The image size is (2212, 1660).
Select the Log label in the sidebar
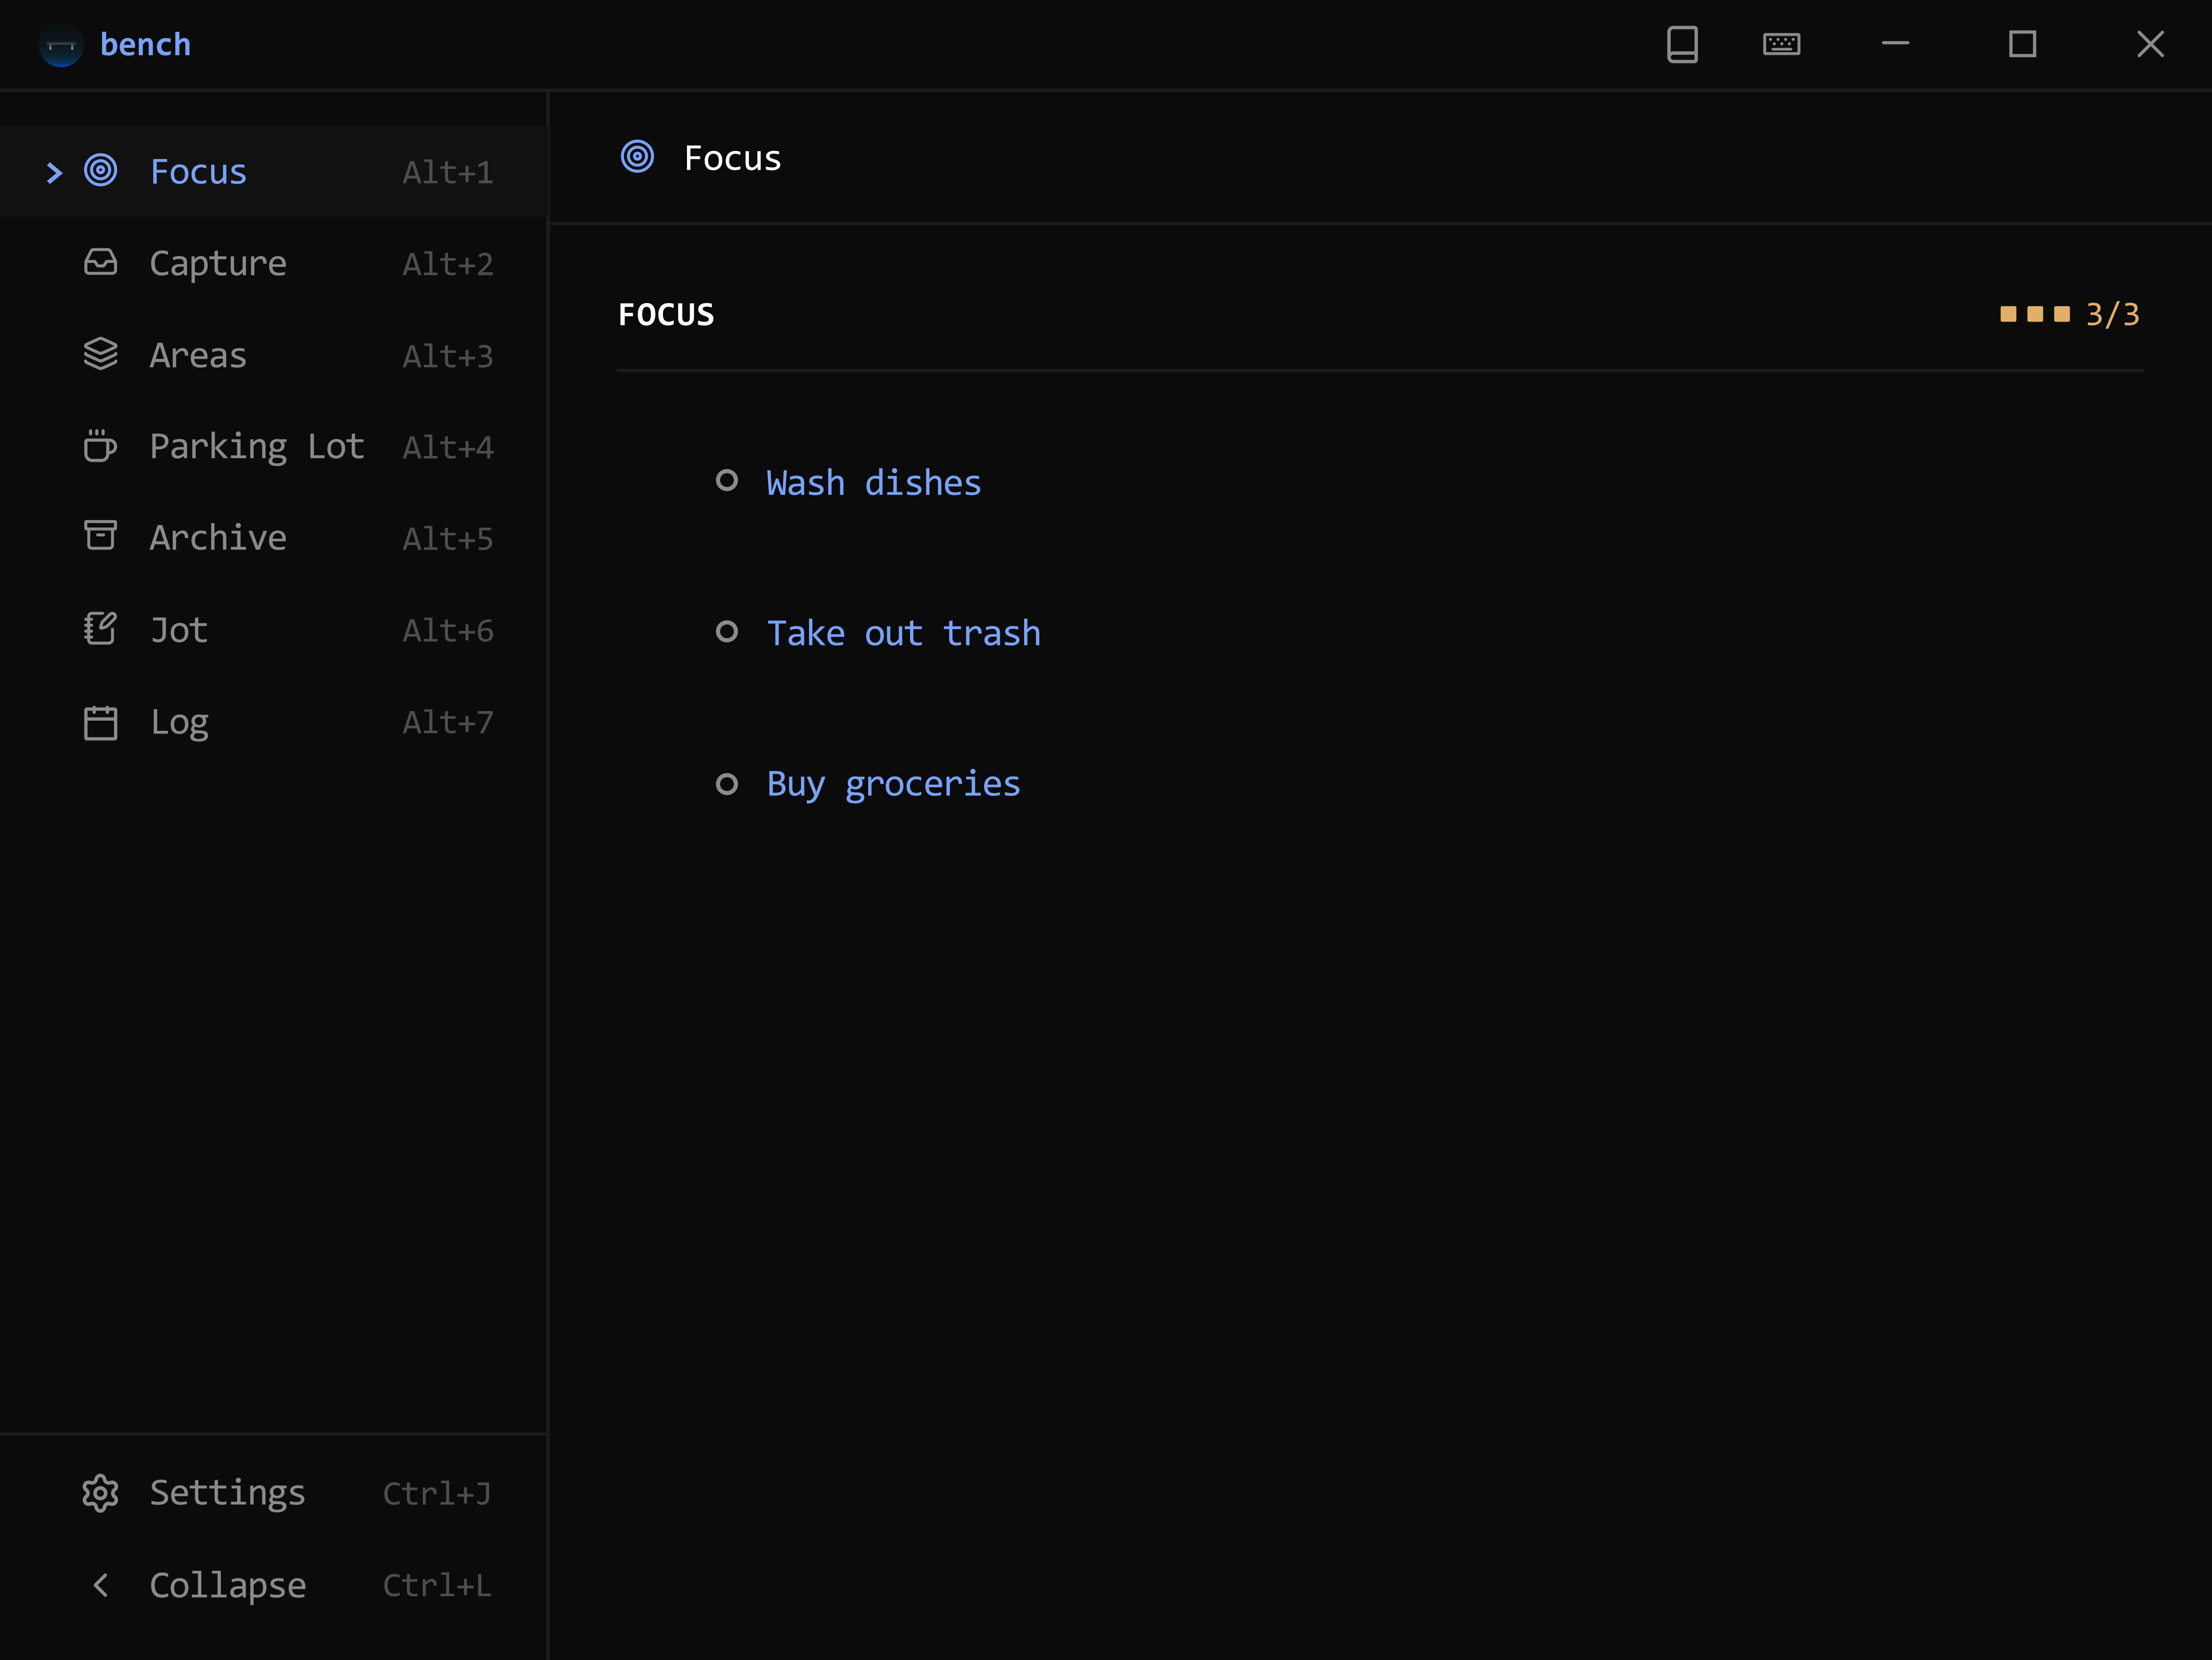pos(180,723)
